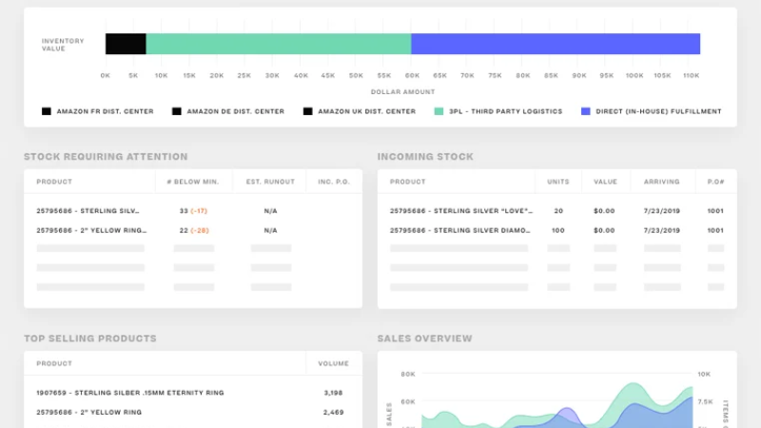Click the green segment of the inventory bar
The image size is (761, 428).
coord(278,44)
